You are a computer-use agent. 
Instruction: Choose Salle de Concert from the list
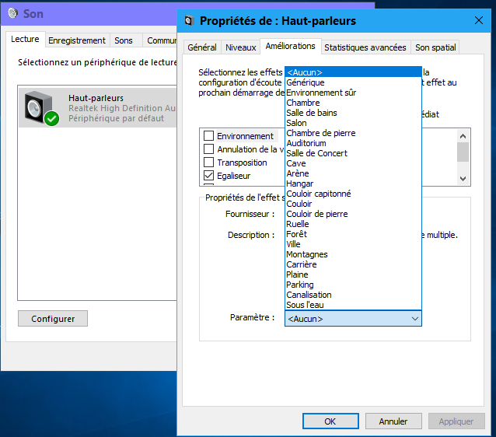click(x=316, y=153)
